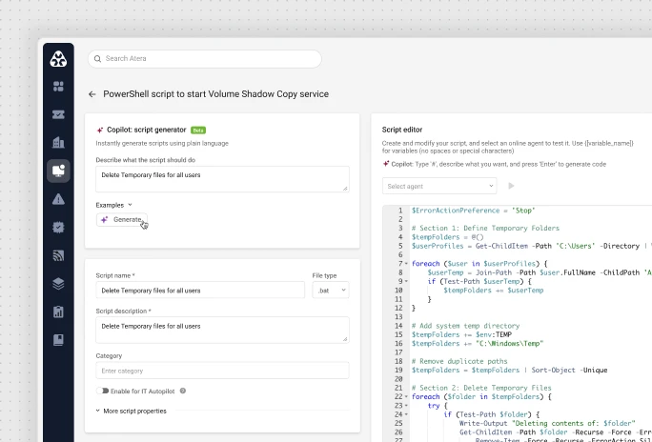This screenshot has height=442, width=652.
Task: Go back using the left arrow
Action: 92,94
